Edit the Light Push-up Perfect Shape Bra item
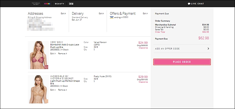 tap(53, 90)
